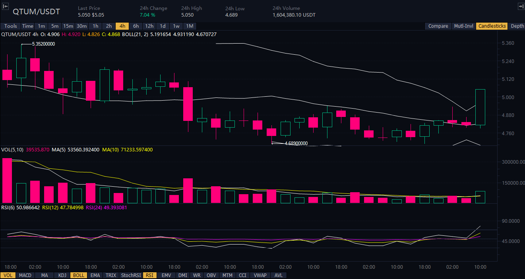The image size is (525, 279).
Task: Select the 1M monthly interval
Action: click(x=190, y=26)
